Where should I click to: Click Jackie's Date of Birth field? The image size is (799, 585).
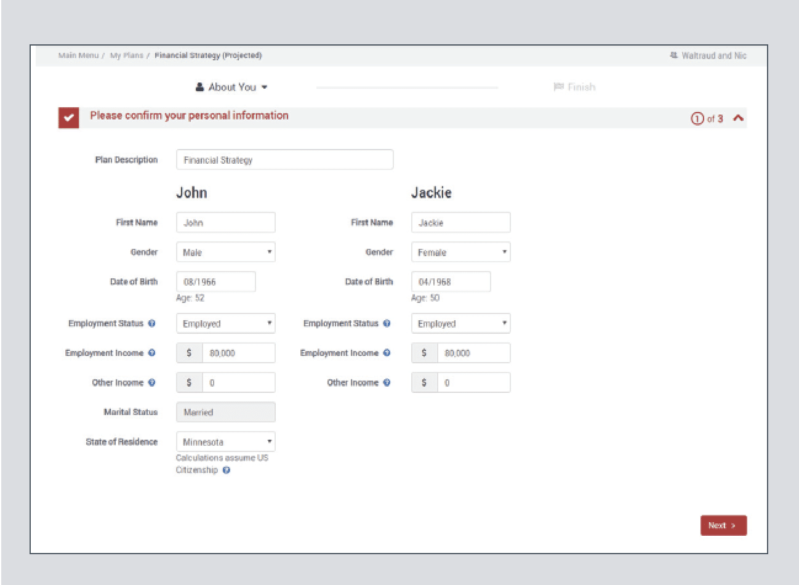pyautogui.click(x=451, y=281)
